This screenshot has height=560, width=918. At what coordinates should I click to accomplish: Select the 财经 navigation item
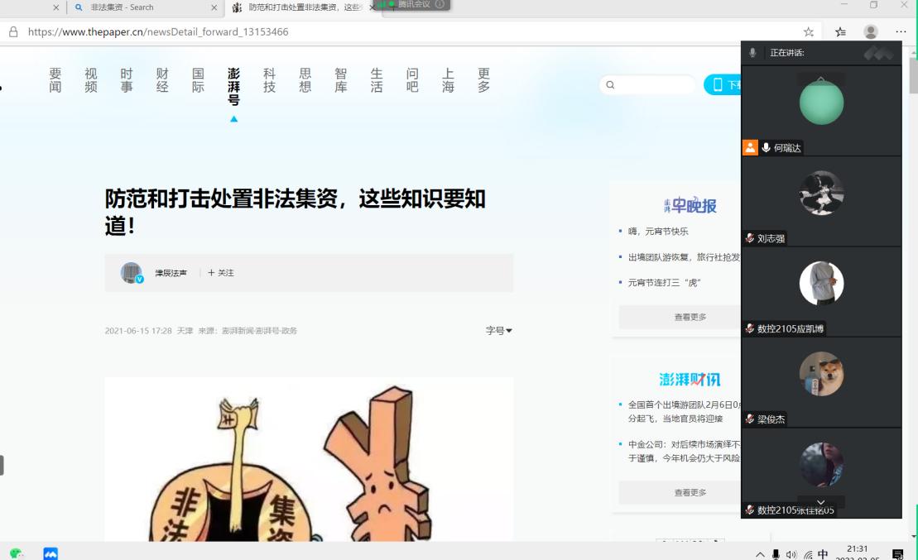pos(162,80)
